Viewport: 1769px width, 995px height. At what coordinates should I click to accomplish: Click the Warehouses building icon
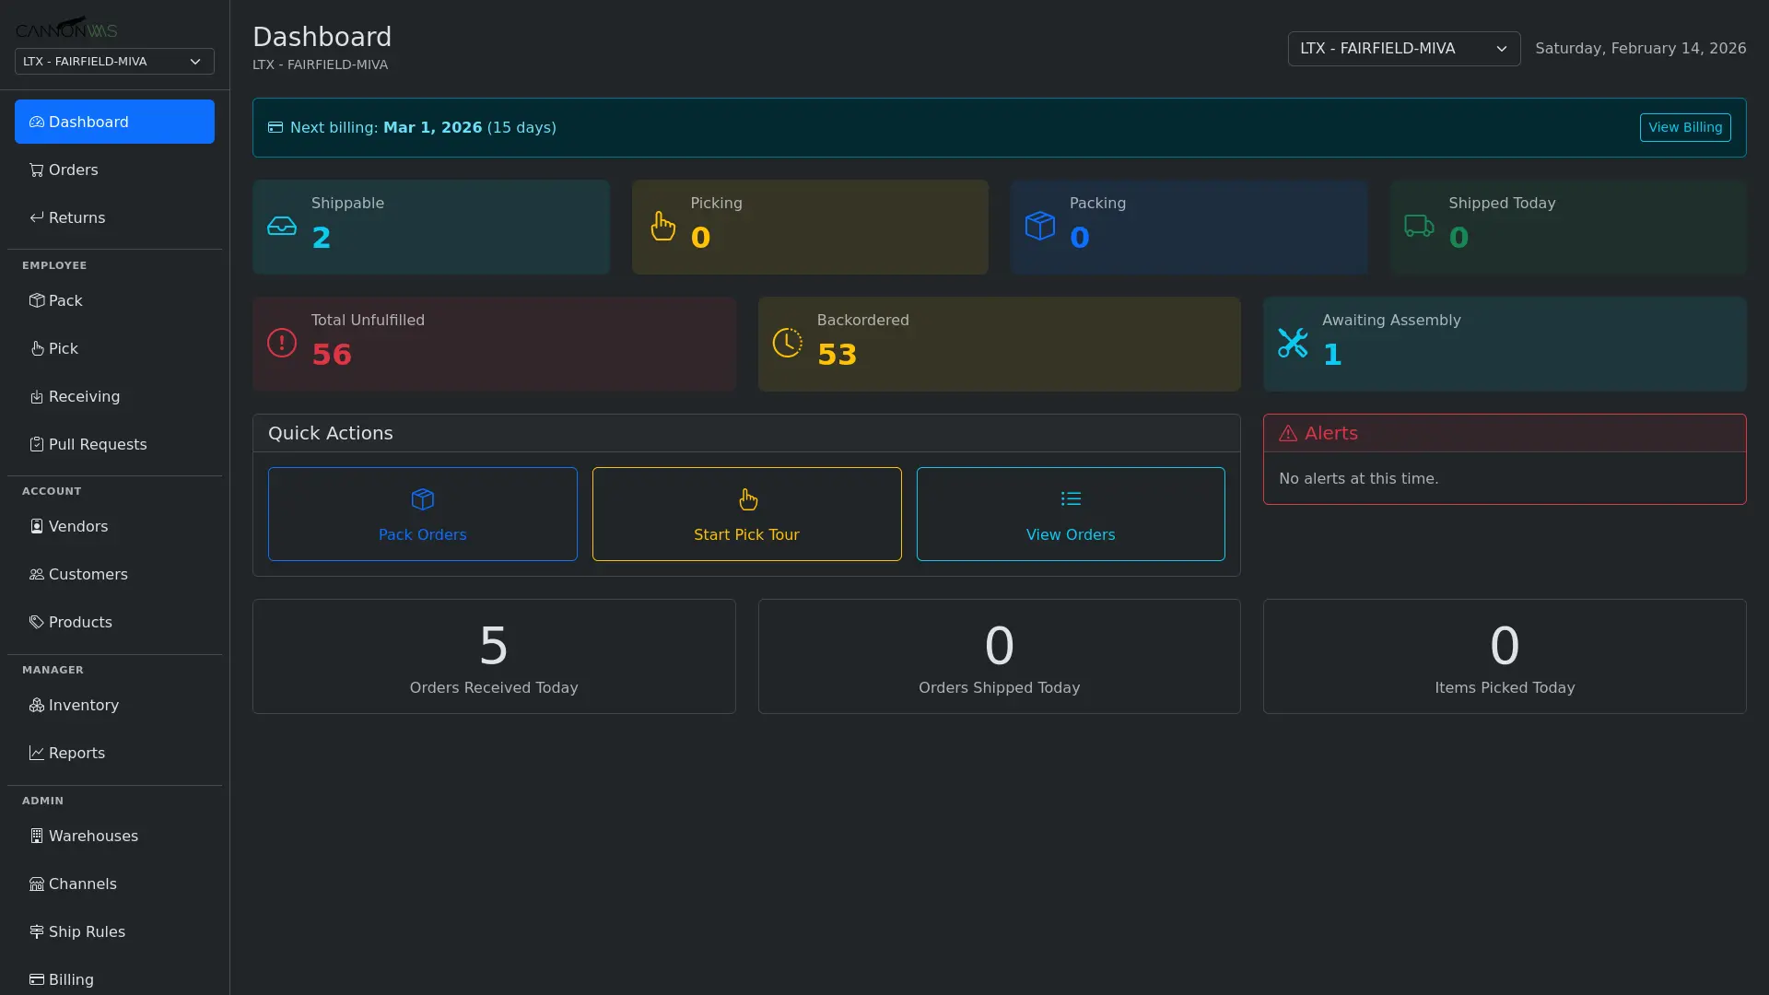click(37, 836)
